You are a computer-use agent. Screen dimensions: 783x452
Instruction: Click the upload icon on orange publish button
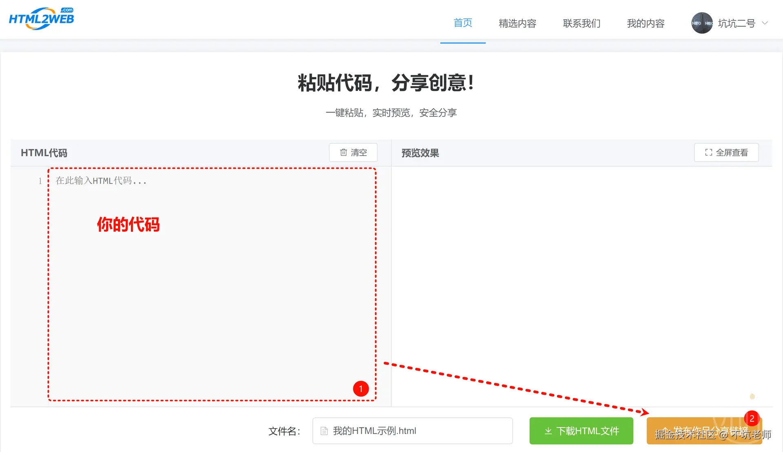(665, 430)
